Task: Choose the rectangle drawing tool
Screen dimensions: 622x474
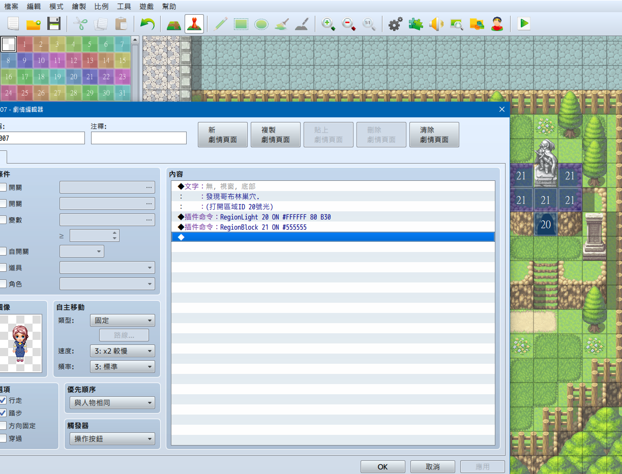Action: coord(241,24)
